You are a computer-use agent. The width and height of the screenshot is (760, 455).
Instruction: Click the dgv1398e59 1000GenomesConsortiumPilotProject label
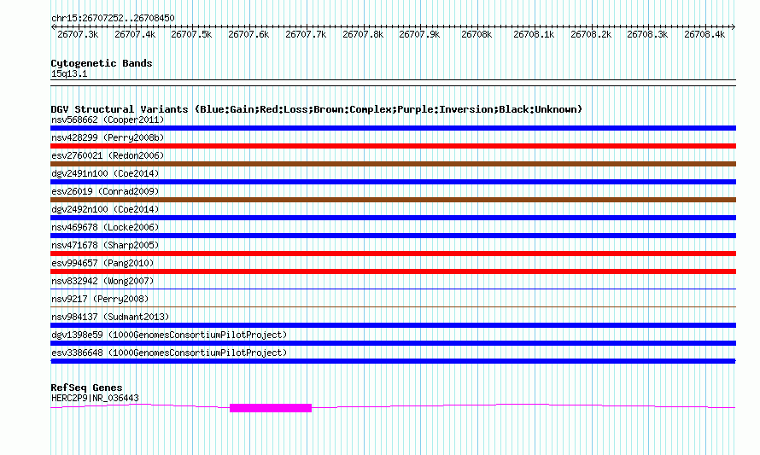tap(169, 335)
